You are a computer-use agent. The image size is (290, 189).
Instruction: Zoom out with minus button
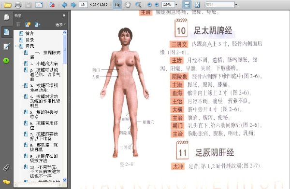point(149,5)
